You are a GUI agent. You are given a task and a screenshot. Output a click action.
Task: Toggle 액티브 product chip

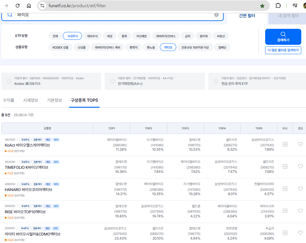coord(168,47)
